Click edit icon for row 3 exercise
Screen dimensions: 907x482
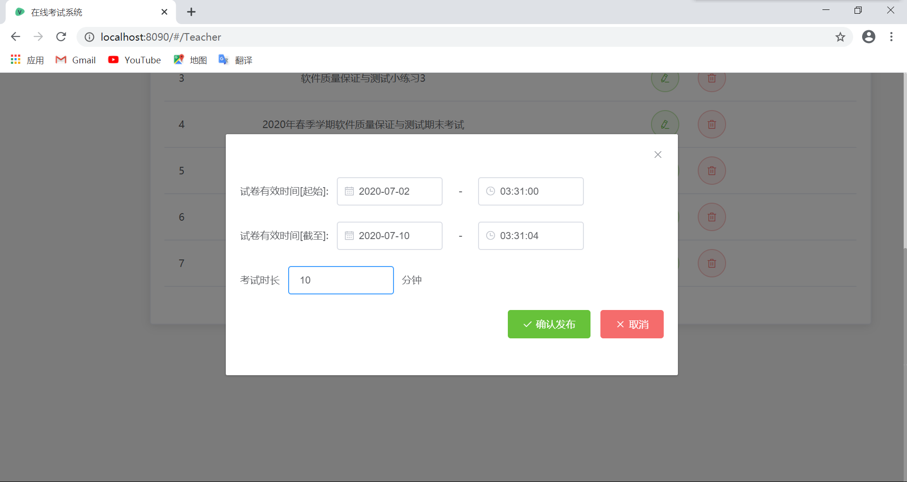click(x=665, y=79)
